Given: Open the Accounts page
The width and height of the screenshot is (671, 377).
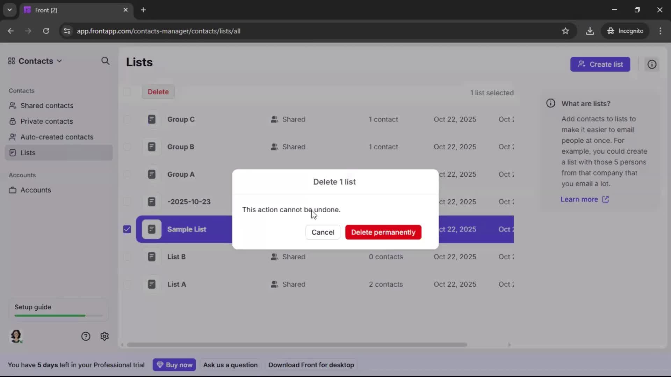Looking at the screenshot, I should [35, 190].
